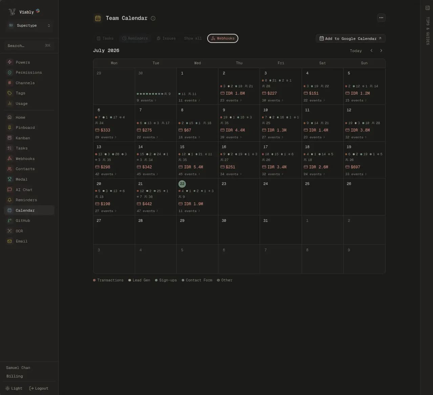Open the Usage chart icon

[9, 103]
